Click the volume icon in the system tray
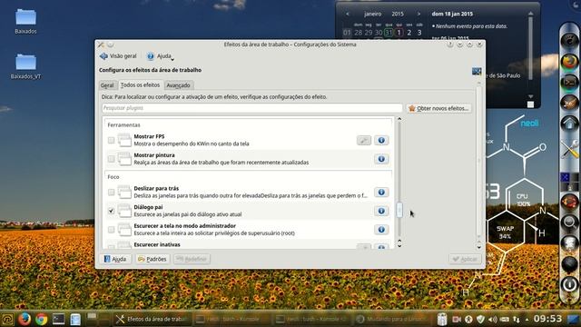Screen dimensions: 581x327 (x=492, y=319)
